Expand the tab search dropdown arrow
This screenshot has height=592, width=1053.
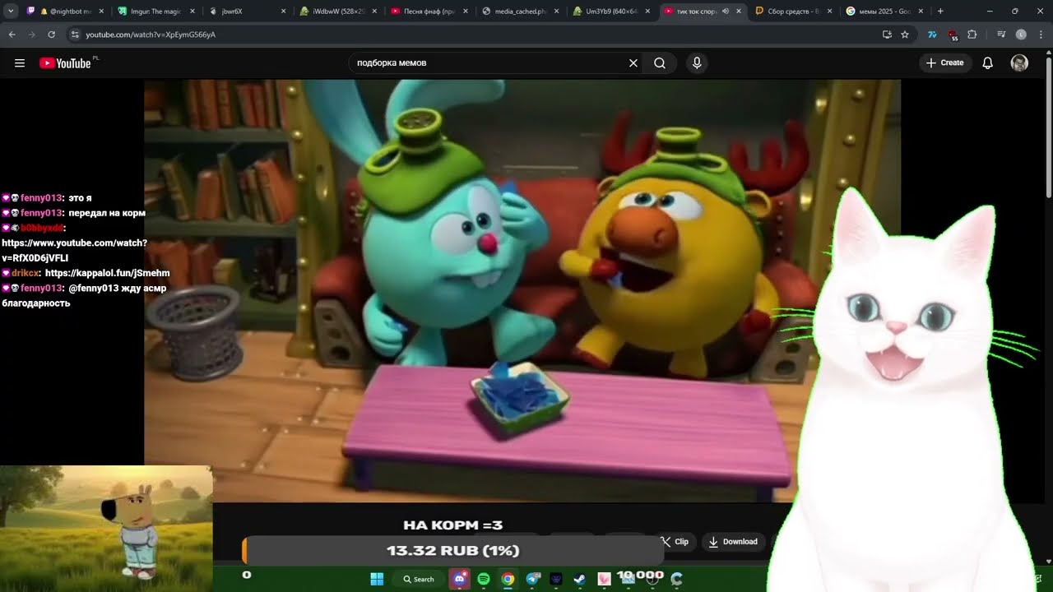point(11,12)
